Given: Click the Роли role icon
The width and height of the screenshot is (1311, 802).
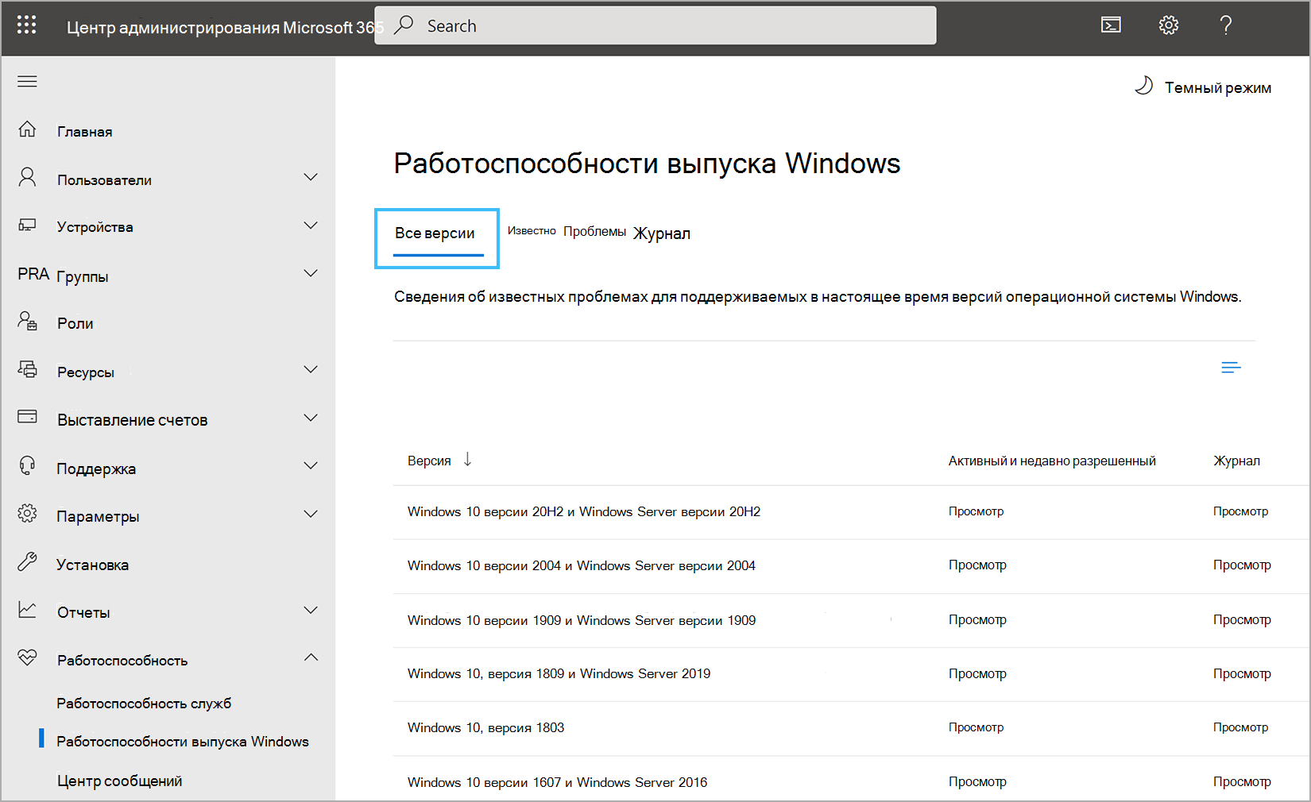Looking at the screenshot, I should (x=27, y=321).
